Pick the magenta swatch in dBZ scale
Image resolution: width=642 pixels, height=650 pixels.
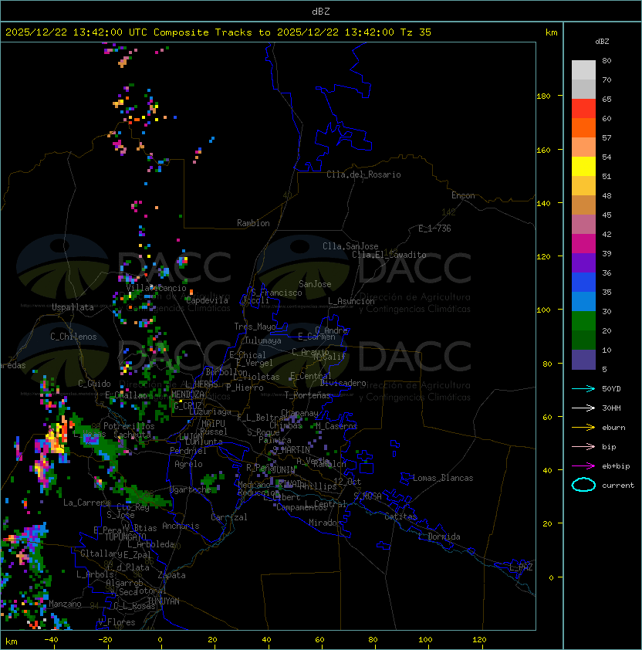click(x=583, y=243)
